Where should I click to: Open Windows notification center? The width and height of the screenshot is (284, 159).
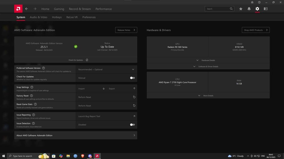point(279,156)
